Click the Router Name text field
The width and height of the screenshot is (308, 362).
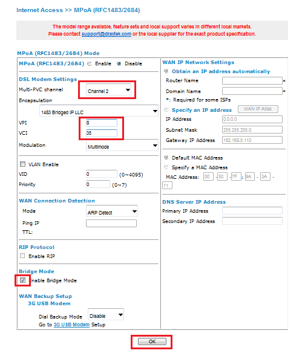click(252, 81)
